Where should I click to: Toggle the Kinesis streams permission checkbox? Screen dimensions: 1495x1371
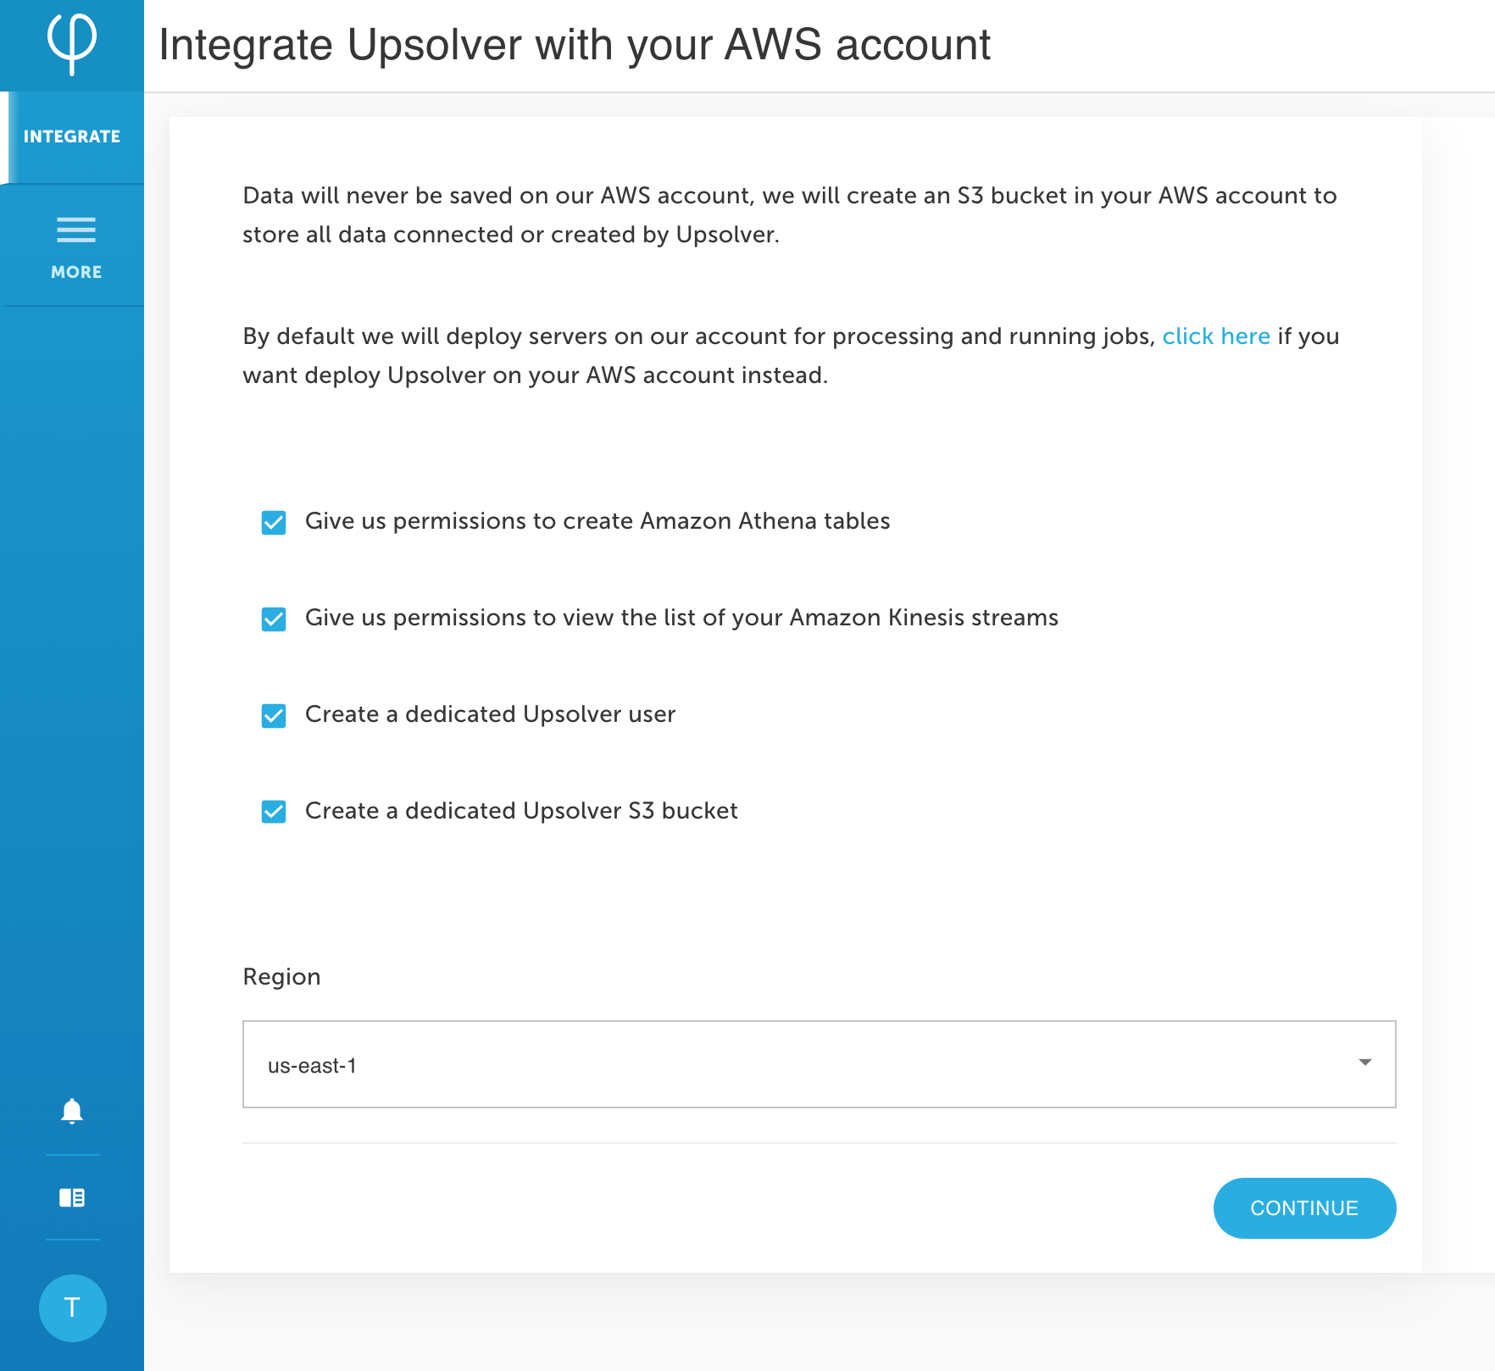(274, 619)
